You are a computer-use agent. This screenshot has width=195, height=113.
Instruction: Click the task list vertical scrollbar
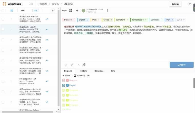click(x=59, y=58)
